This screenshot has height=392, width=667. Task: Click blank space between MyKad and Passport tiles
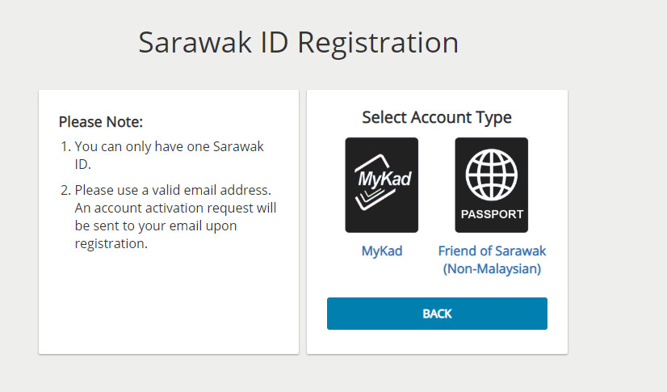pyautogui.click(x=436, y=185)
